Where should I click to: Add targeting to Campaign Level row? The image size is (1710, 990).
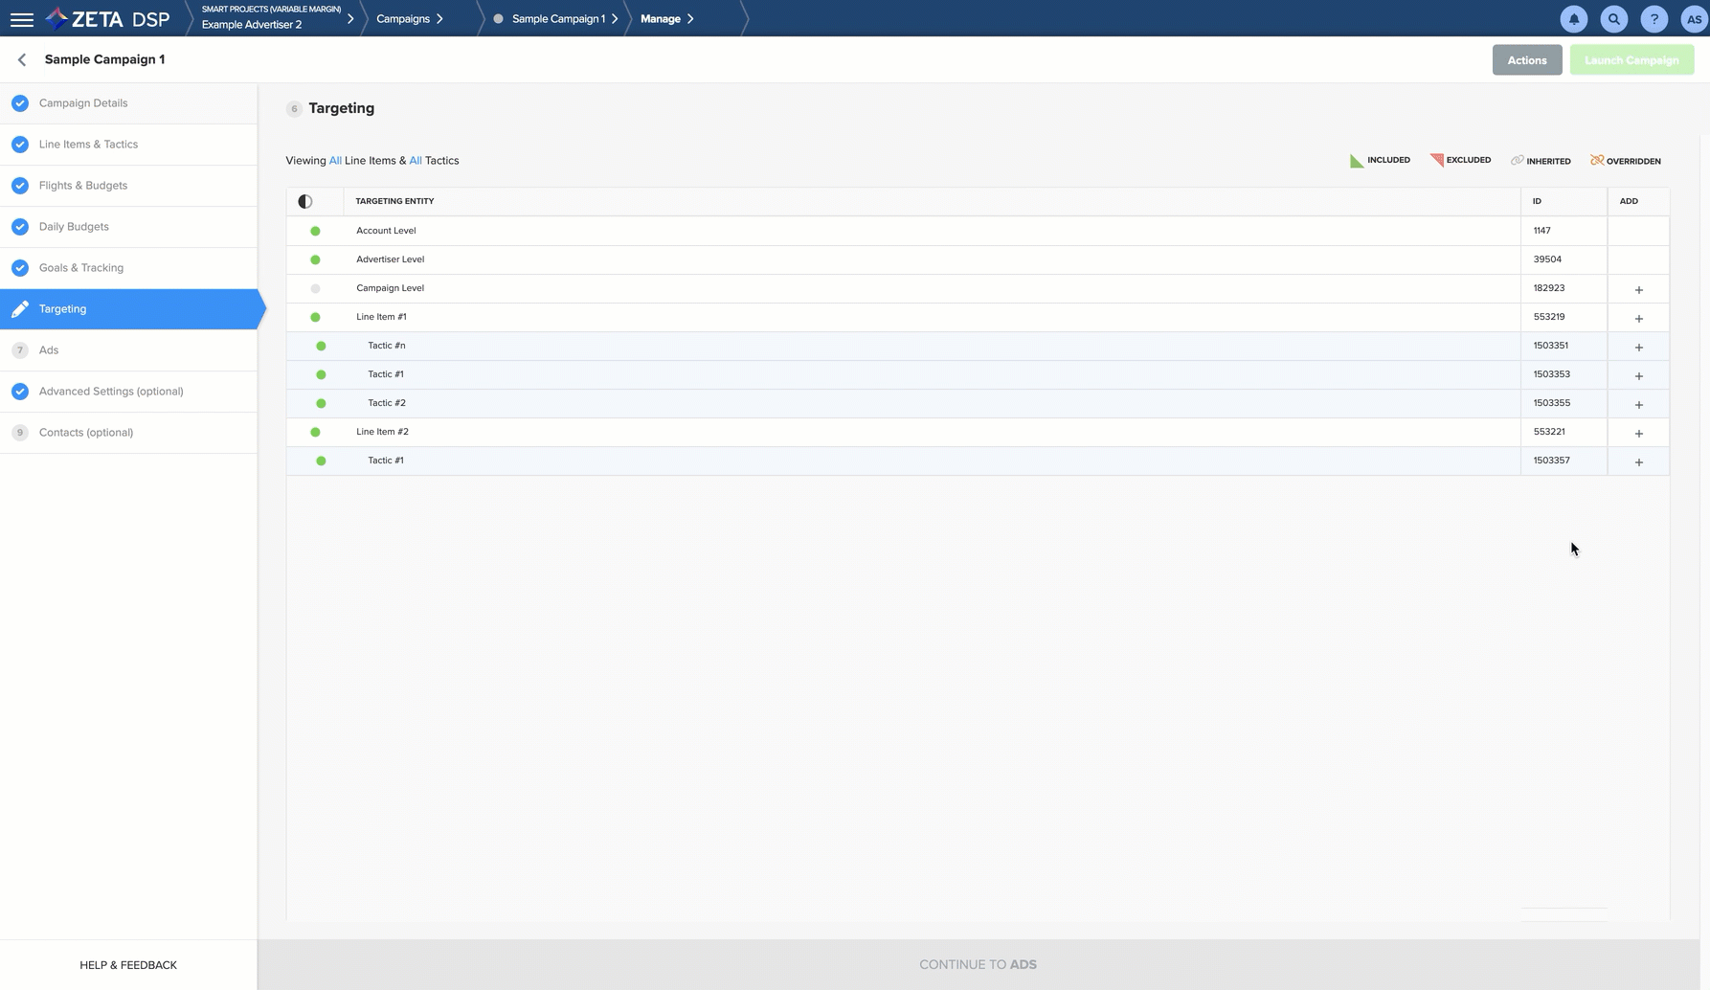(x=1638, y=289)
